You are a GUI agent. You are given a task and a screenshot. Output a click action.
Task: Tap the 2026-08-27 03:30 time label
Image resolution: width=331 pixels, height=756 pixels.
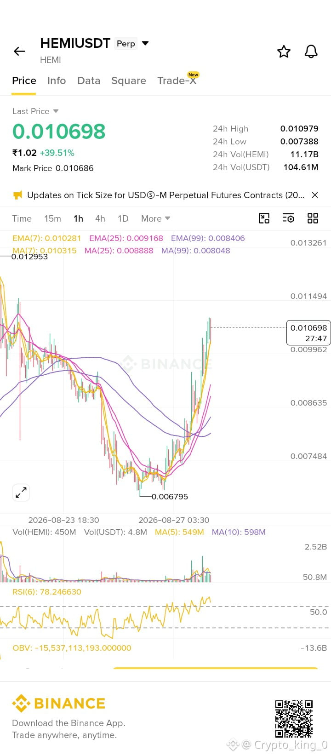pos(174,520)
